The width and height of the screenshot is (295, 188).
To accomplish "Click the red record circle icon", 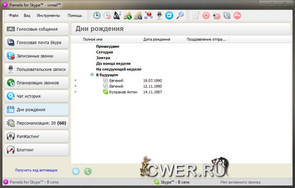I will (x=206, y=15).
